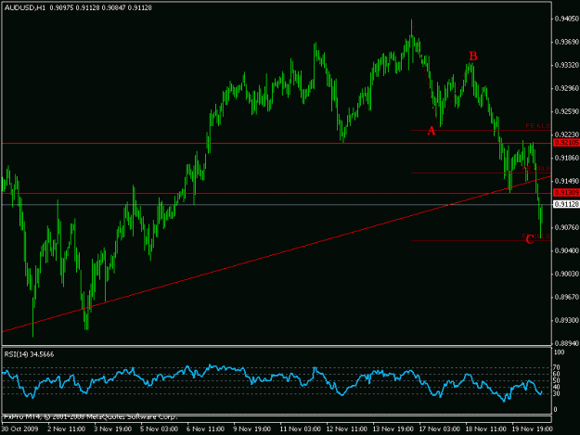The width and height of the screenshot is (580, 435).
Task: Select the red letter B wave label
Action: point(473,57)
